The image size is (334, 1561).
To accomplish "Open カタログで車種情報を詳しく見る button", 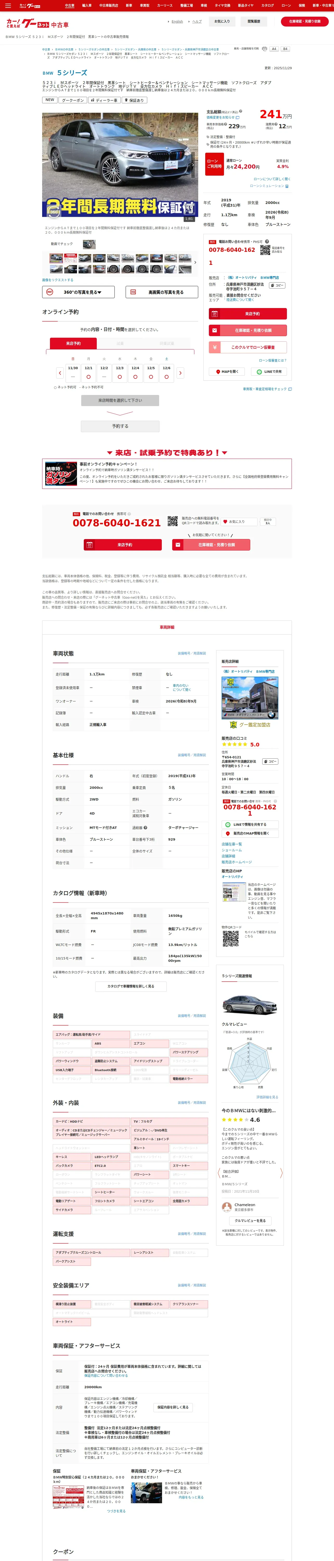I will (x=131, y=986).
